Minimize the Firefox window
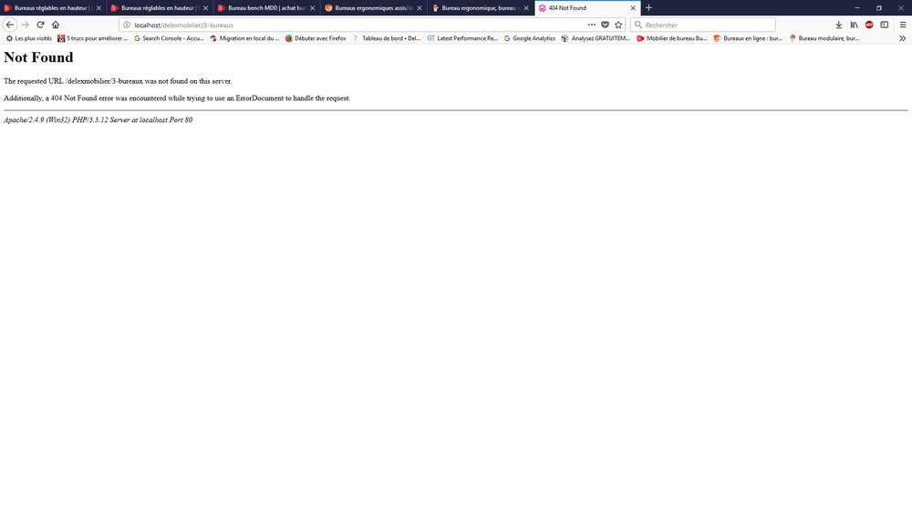912x512 pixels. tap(857, 7)
